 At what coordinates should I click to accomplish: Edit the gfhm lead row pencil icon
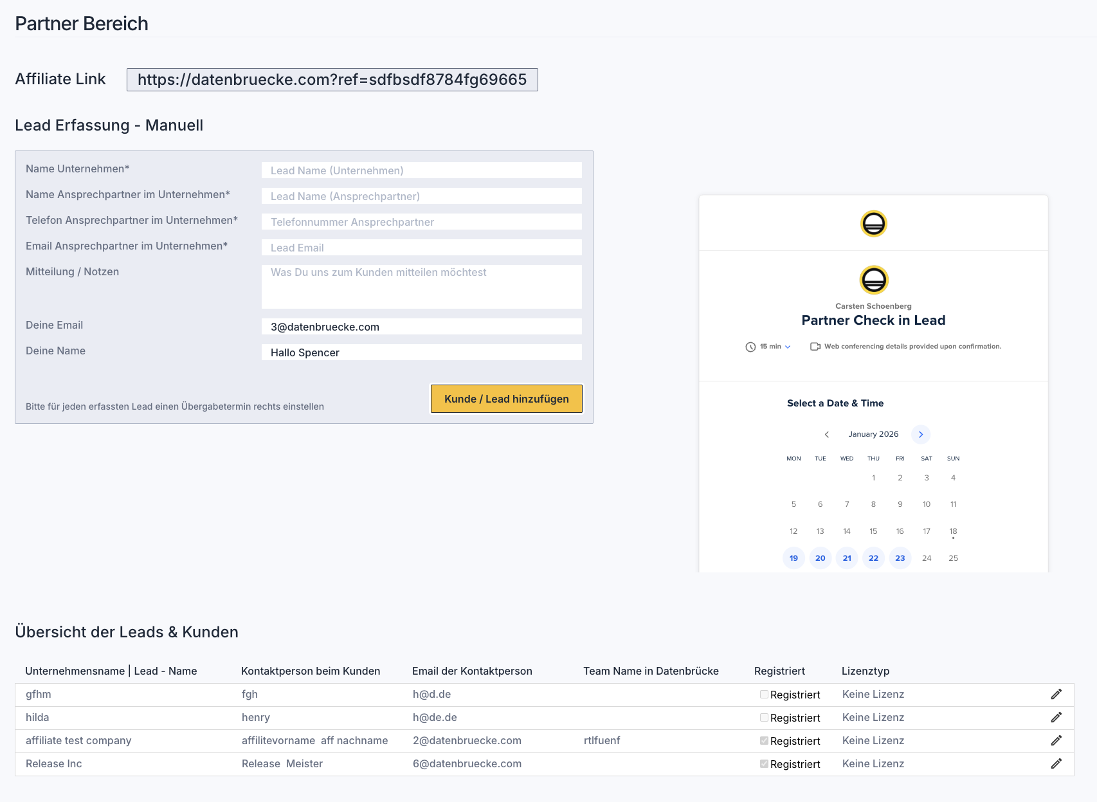tap(1056, 694)
